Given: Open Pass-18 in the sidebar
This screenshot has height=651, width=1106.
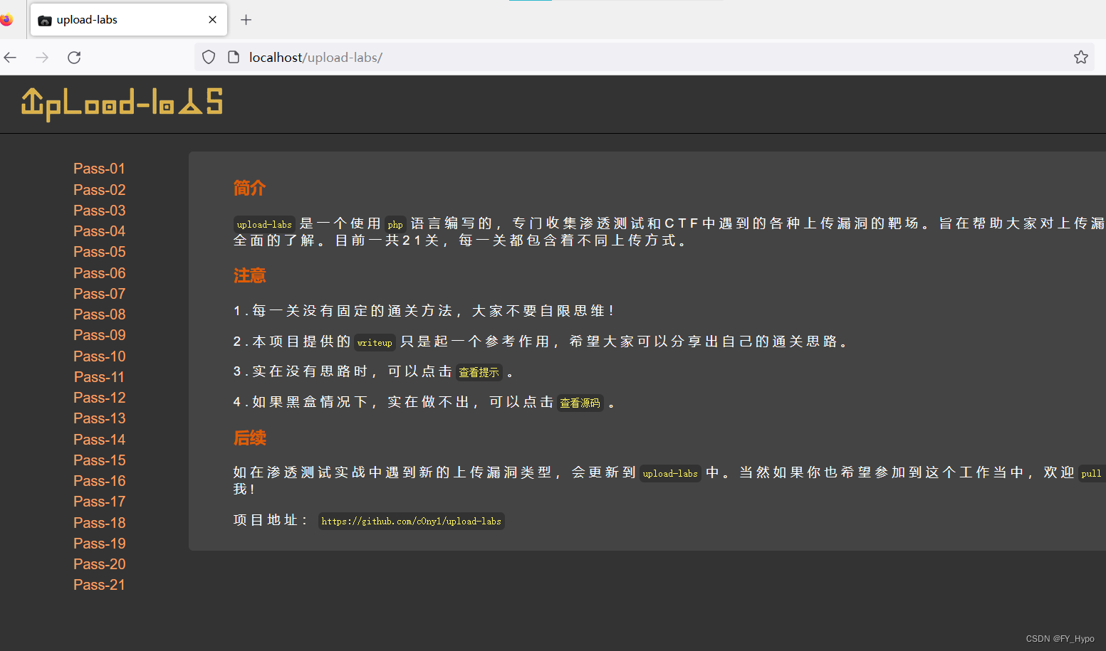Looking at the screenshot, I should tap(99, 523).
